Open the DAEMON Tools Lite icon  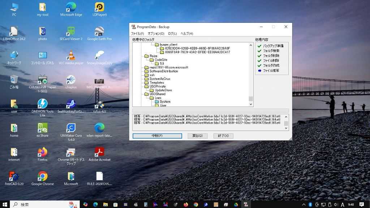tap(43, 104)
